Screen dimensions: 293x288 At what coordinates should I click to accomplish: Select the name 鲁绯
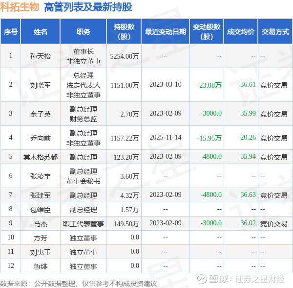(41, 266)
